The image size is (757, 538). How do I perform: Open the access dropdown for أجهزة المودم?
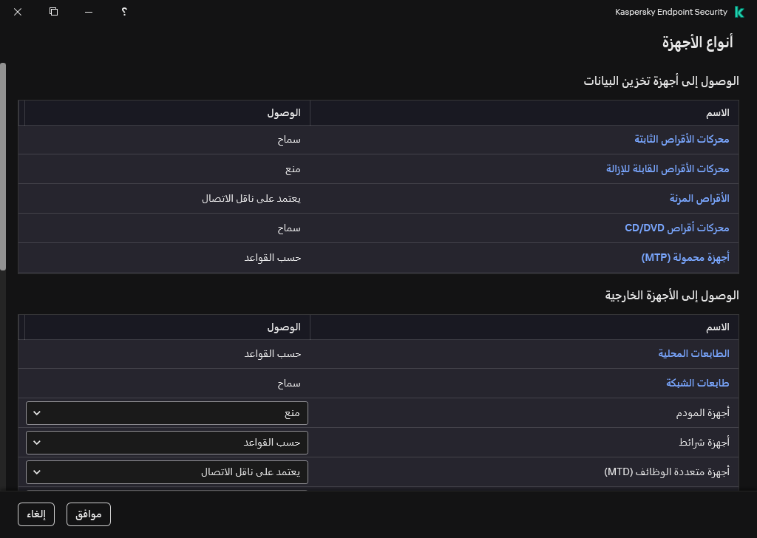[166, 413]
